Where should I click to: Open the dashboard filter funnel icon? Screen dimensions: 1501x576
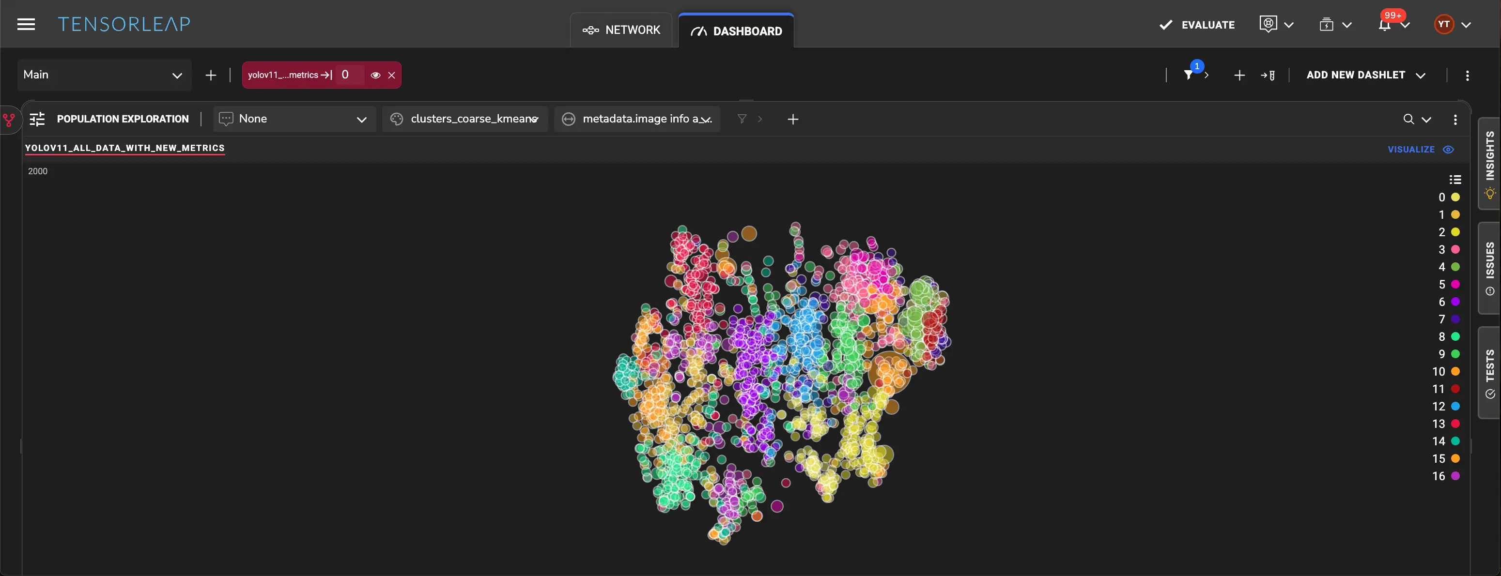(x=1188, y=75)
